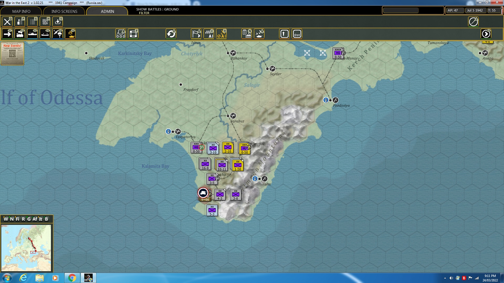This screenshot has width=504, height=283.
Task: Click the document and factory icon
Action: click(247, 34)
